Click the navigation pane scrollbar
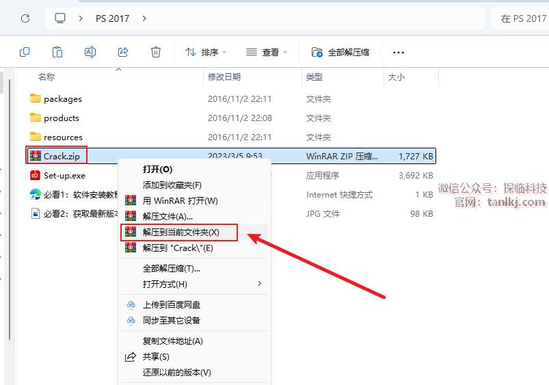Viewport: 549px width, 385px height. [10, 209]
